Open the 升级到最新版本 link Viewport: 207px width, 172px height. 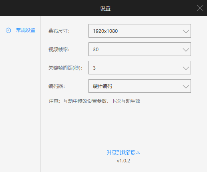point(123,152)
